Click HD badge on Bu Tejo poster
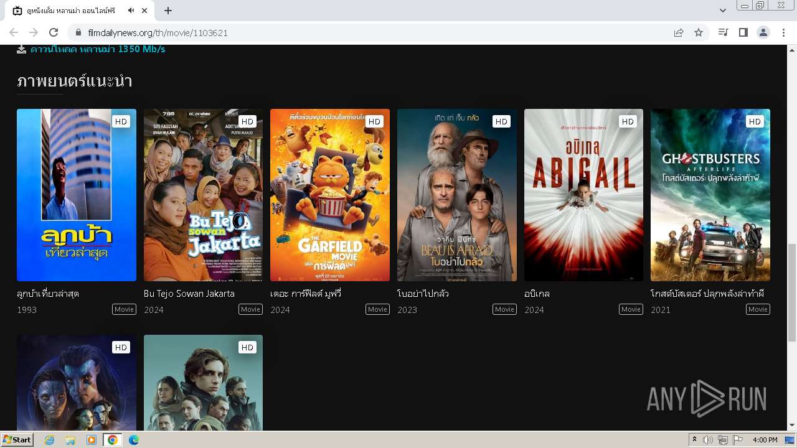This screenshot has width=797, height=448. click(247, 121)
